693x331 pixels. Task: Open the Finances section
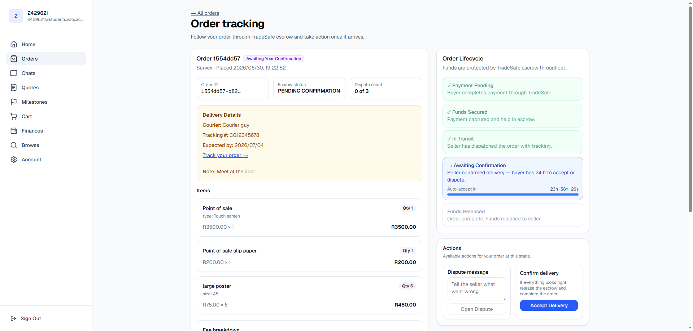46,131
